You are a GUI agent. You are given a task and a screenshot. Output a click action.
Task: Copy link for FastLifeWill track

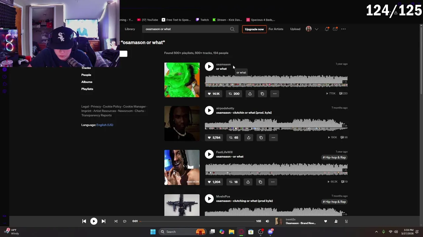(x=260, y=182)
